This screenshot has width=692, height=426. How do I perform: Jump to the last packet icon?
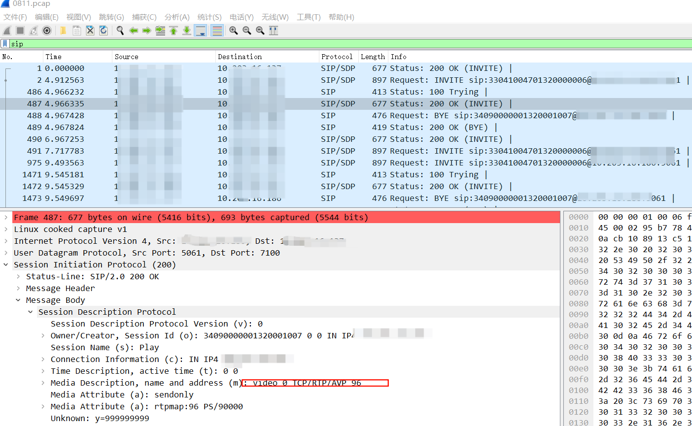click(x=187, y=31)
